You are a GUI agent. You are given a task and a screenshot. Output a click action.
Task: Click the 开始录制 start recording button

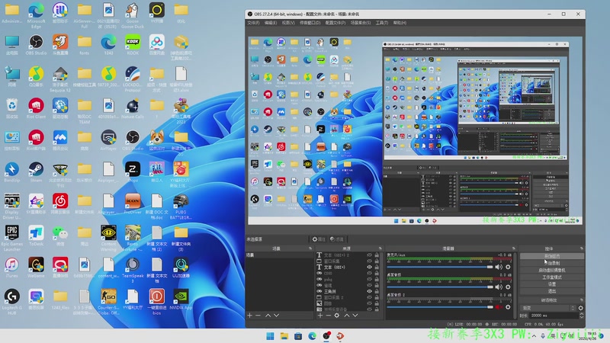[551, 263]
